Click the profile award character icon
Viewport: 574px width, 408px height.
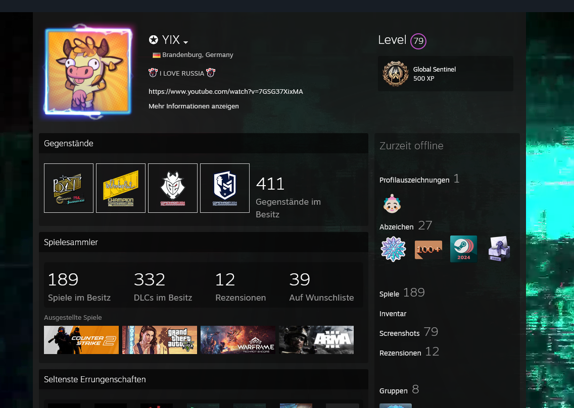point(392,204)
